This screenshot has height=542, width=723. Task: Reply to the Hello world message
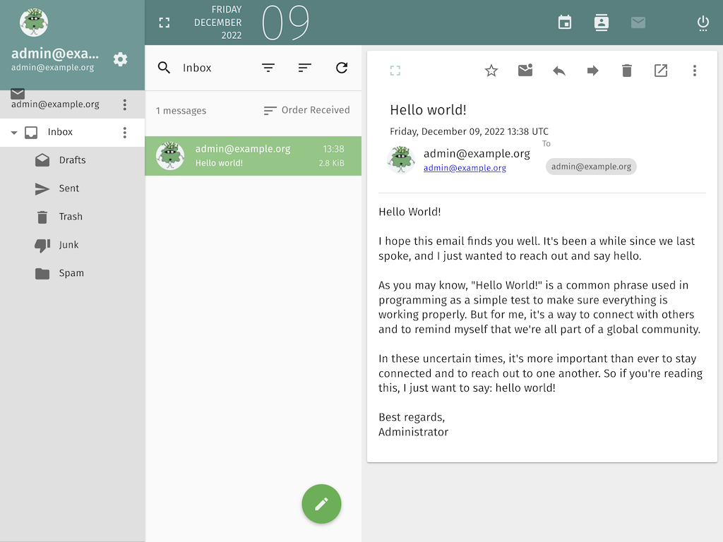coord(559,71)
